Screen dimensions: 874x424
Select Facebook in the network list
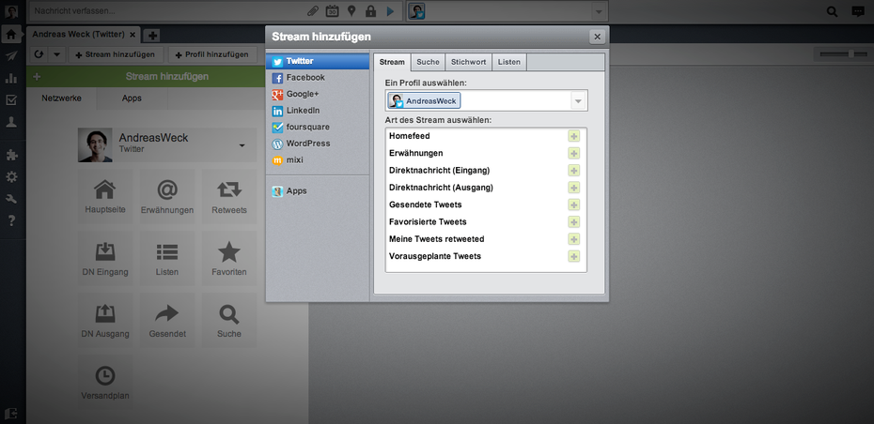(x=318, y=78)
